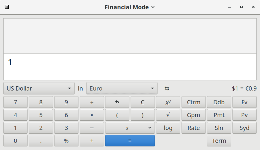Expand the x variable dropdown
The height and width of the screenshot is (150, 260).
pyautogui.click(x=130, y=128)
